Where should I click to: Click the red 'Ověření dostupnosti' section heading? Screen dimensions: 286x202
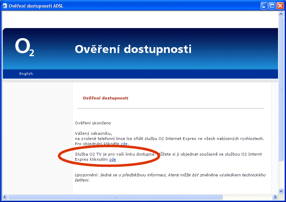105,98
